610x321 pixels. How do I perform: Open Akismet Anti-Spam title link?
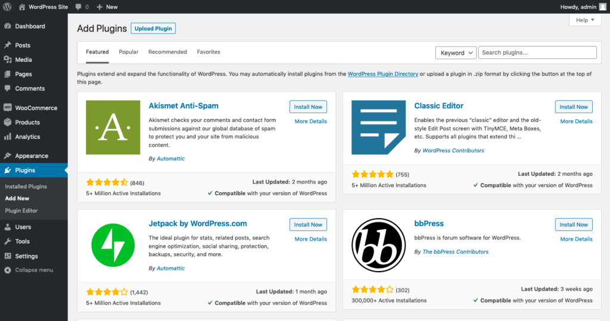[183, 106]
